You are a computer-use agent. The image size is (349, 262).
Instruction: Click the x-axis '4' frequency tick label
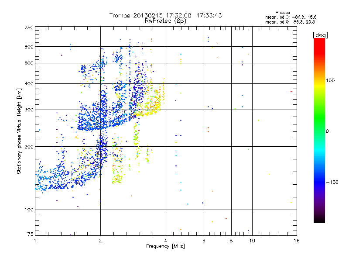click(166, 241)
